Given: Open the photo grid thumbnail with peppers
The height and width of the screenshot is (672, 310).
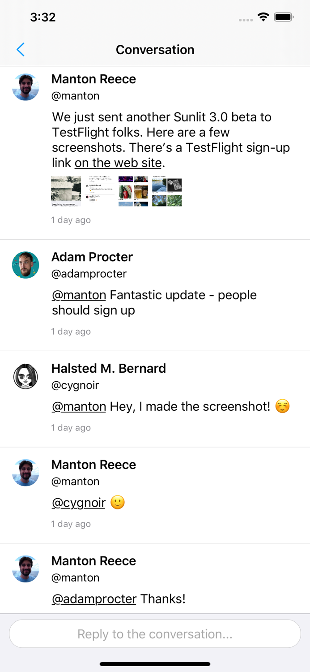Looking at the screenshot, I should coord(133,191).
